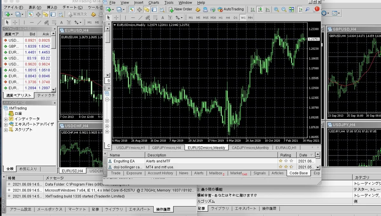Image resolution: width=381 pixels, height=216 pixels.
Task: Open the Charts menu
Action: click(x=154, y=3)
